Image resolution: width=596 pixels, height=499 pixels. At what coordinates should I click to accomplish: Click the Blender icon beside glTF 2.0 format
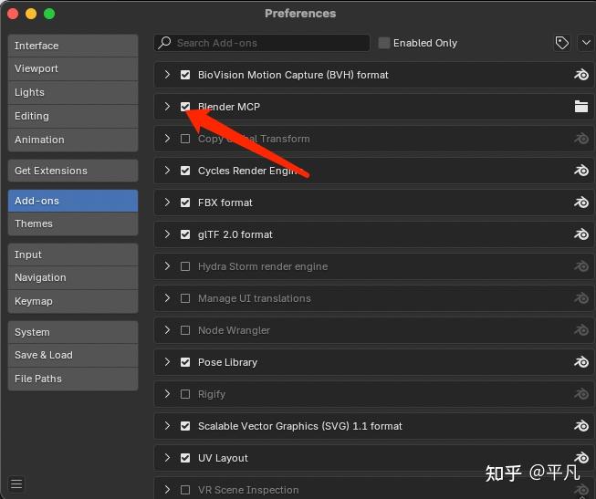pyautogui.click(x=581, y=234)
